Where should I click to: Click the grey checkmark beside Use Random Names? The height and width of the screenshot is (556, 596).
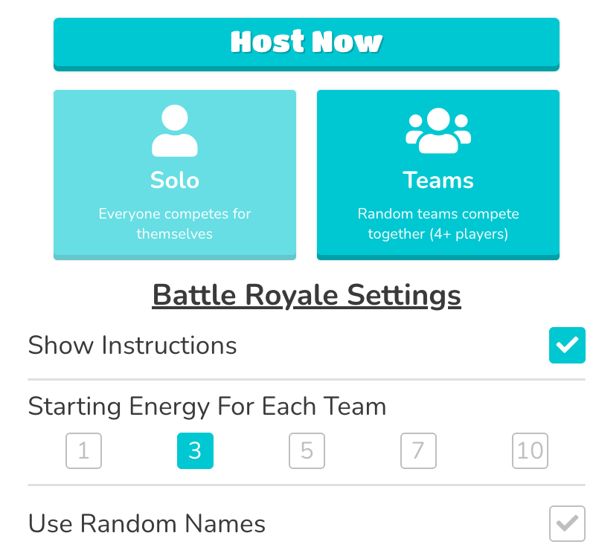567,524
